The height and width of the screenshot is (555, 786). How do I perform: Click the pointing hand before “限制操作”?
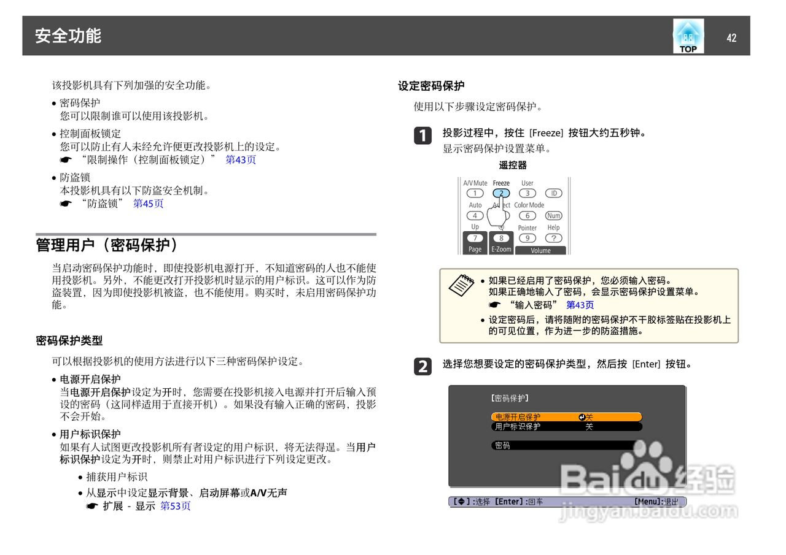pos(66,159)
